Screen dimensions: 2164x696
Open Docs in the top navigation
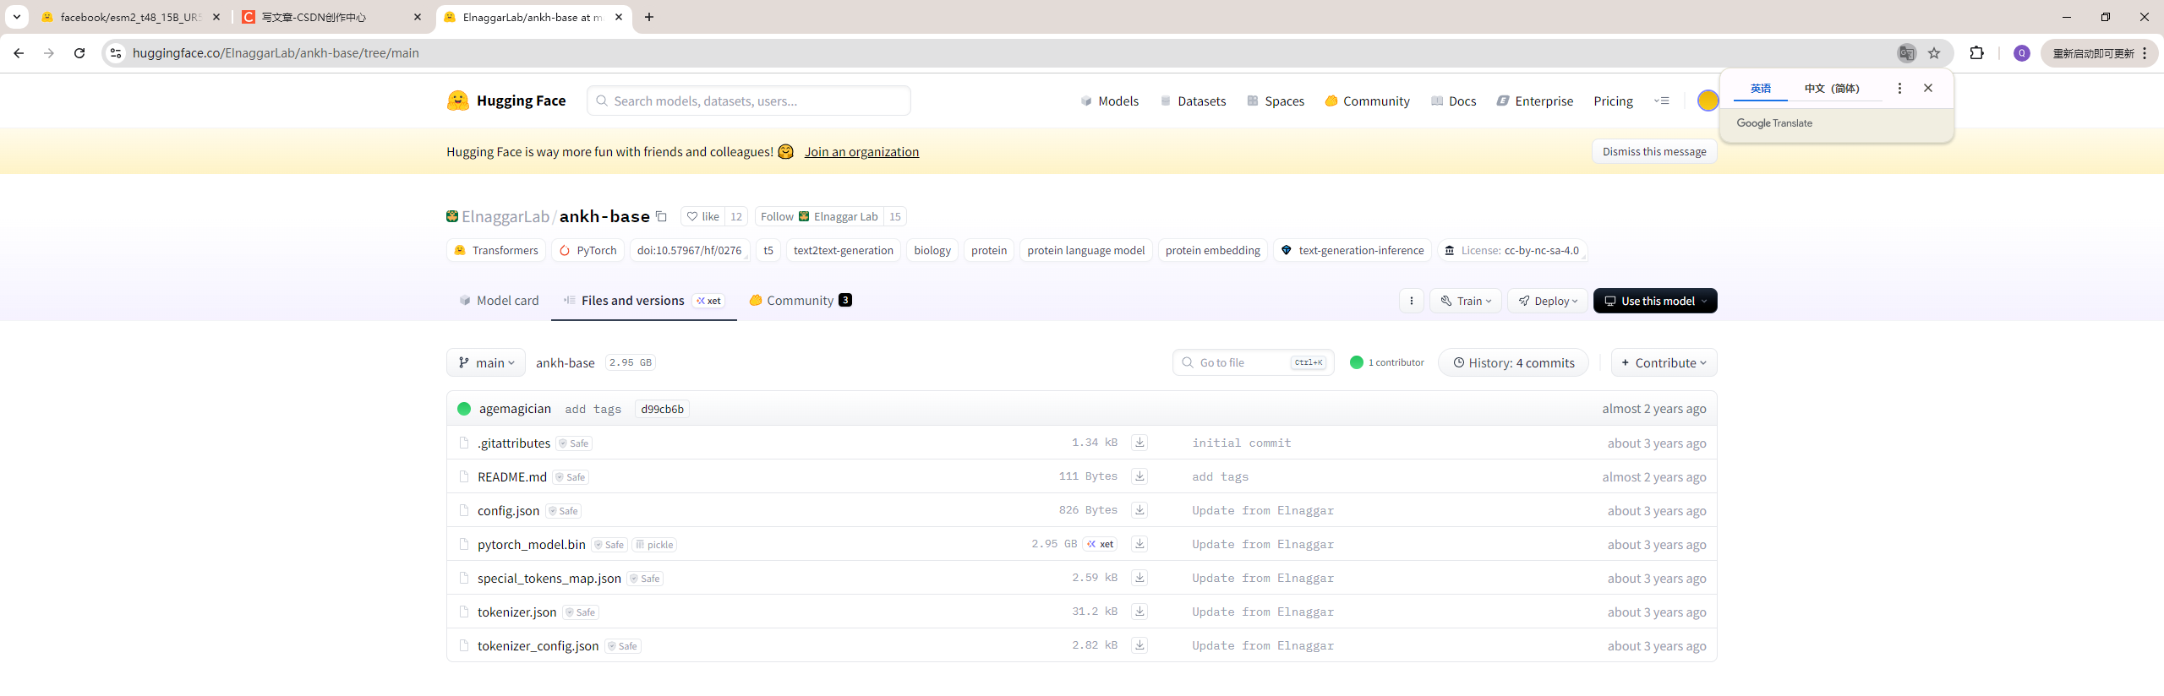tap(1453, 101)
